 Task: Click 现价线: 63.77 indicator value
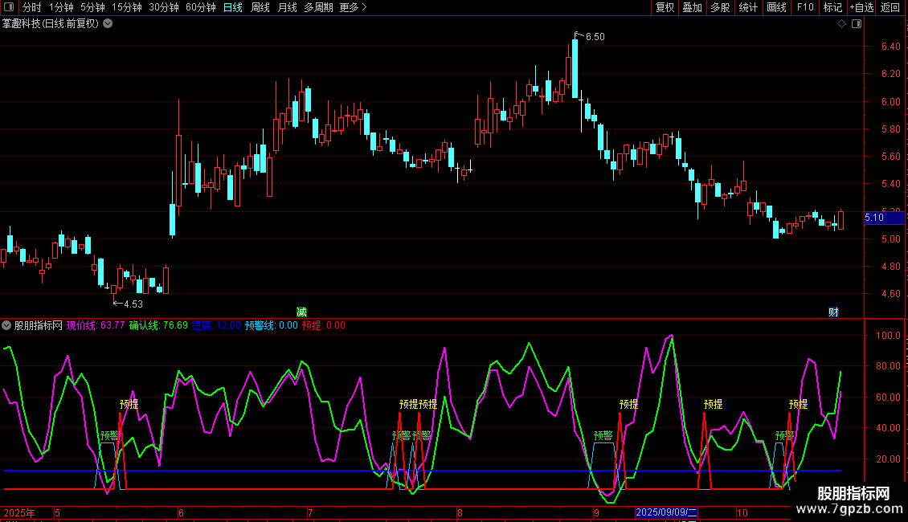[96, 325]
